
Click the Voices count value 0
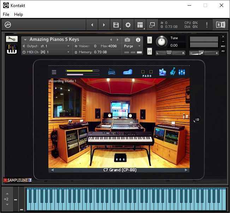(x=95, y=46)
